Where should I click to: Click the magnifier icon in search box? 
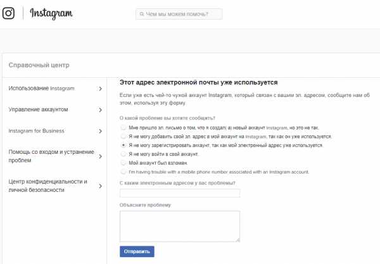142,14
